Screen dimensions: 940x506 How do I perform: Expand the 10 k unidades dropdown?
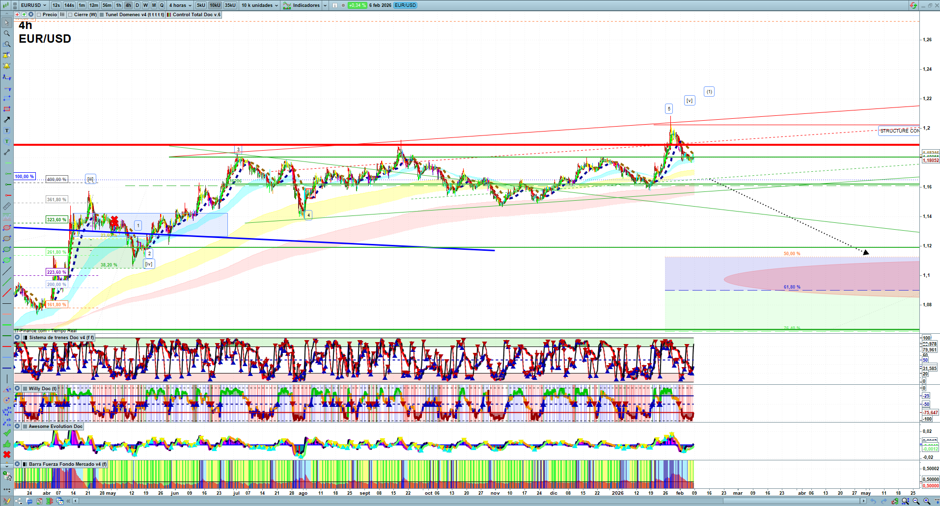click(x=260, y=5)
